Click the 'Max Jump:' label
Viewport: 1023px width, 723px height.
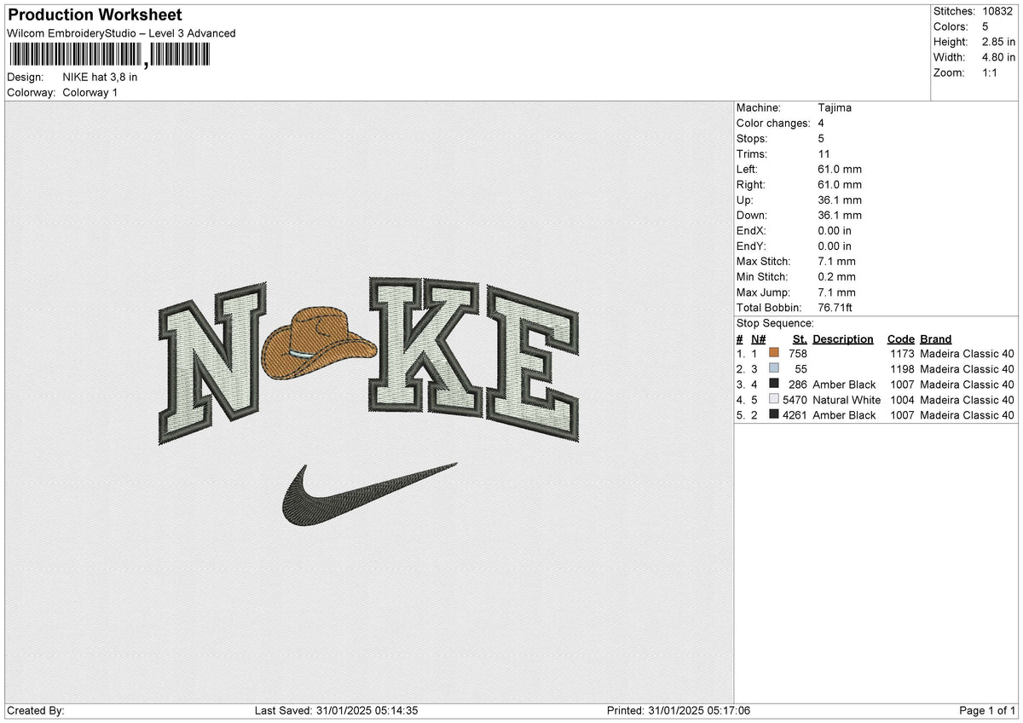pyautogui.click(x=761, y=292)
